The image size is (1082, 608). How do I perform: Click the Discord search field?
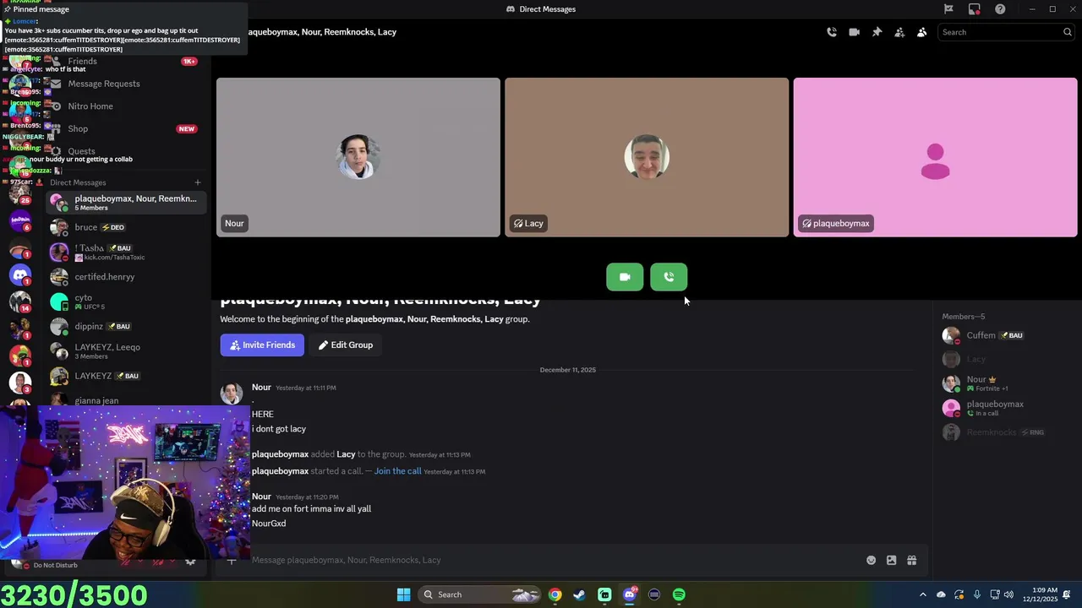click(1006, 32)
